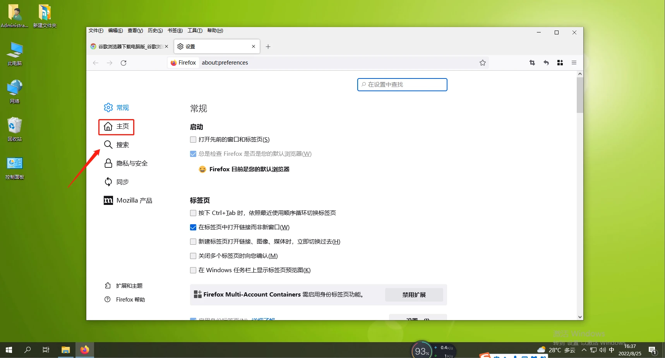Click the Firefox identity badge in address bar
This screenshot has height=358, width=665.
tap(183, 63)
